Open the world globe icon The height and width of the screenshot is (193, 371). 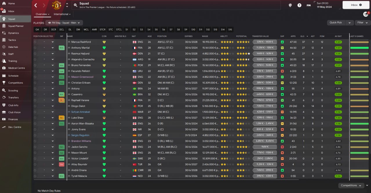pyautogui.click(x=290, y=5)
